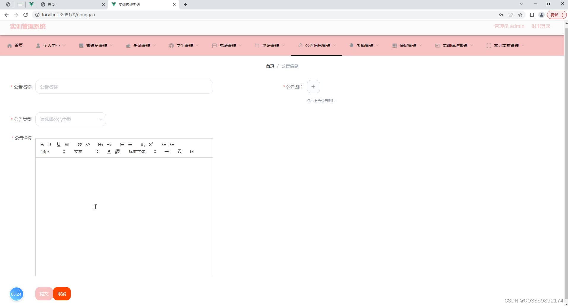Open the share page icon
Viewport: 568px width, 306px height.
pos(511,15)
